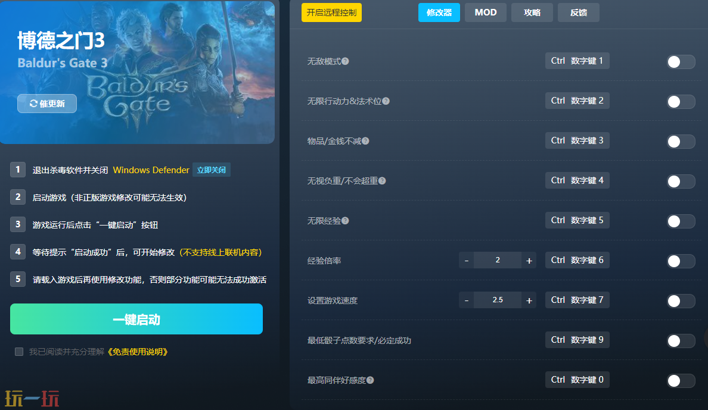Screen dimensions: 708x410
Task: Click help icon next to 无敌模式
Action: (345, 61)
